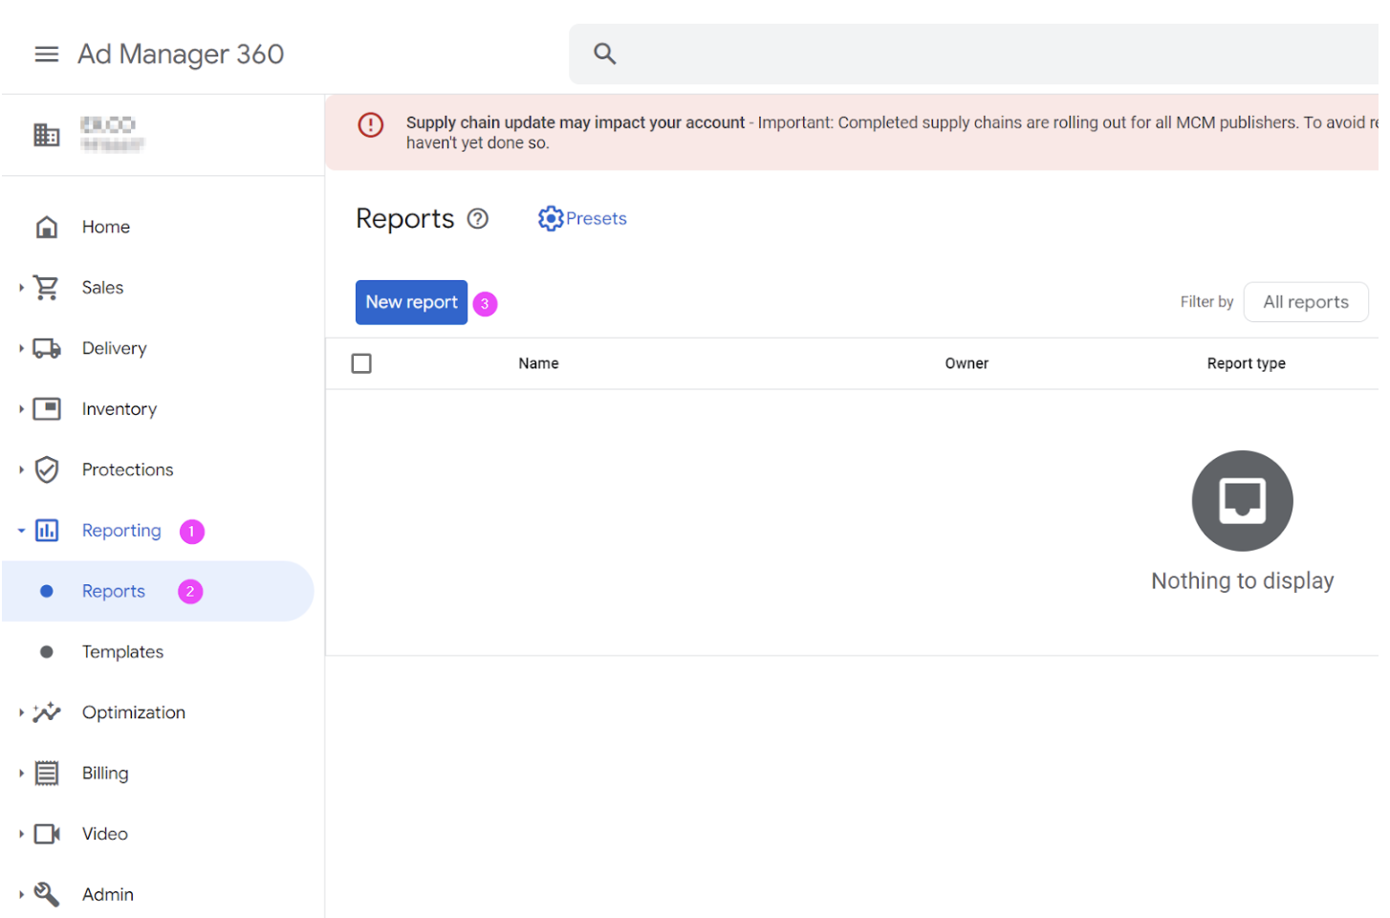Viewport: 1390px width, 918px height.
Task: Expand the Optimization section arrow
Action: pyautogui.click(x=21, y=712)
